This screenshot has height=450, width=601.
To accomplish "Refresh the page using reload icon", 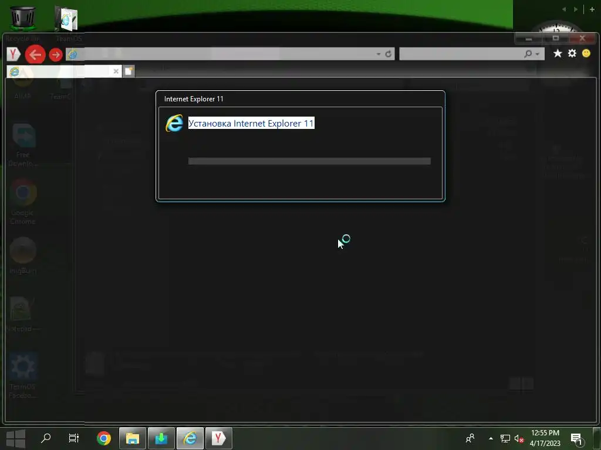I will pyautogui.click(x=389, y=54).
